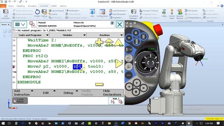The image size is (224, 126).
Task: Open the Control Panel ribbon icon
Action: (172, 14)
